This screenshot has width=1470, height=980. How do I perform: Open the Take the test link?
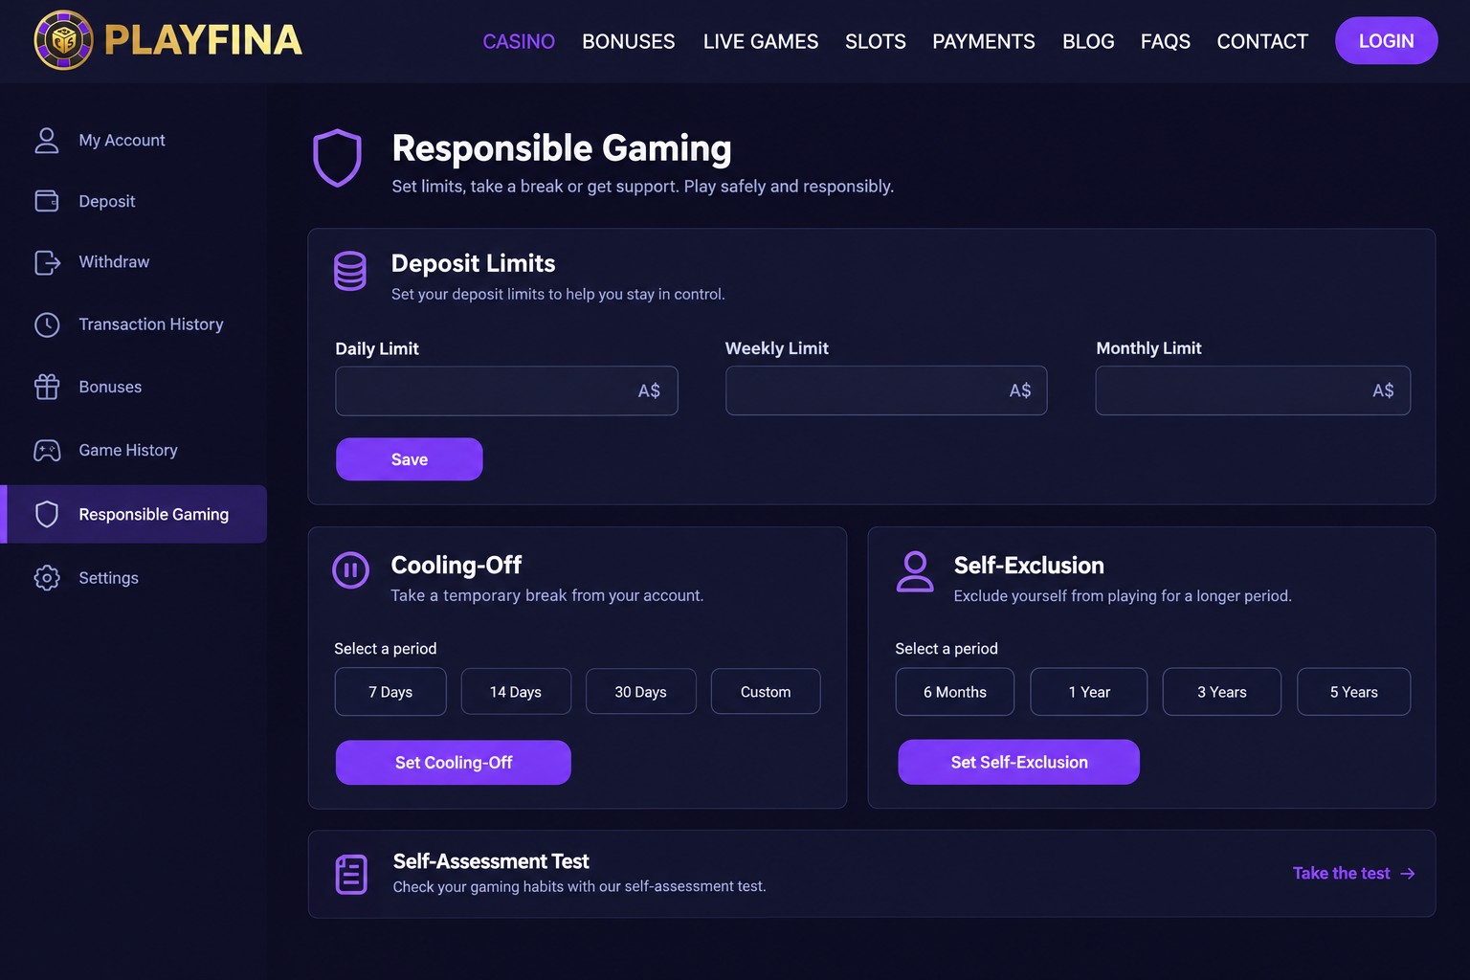click(x=1354, y=874)
